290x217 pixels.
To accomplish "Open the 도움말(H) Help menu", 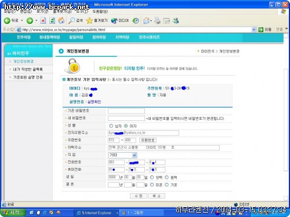I will (100, 12).
